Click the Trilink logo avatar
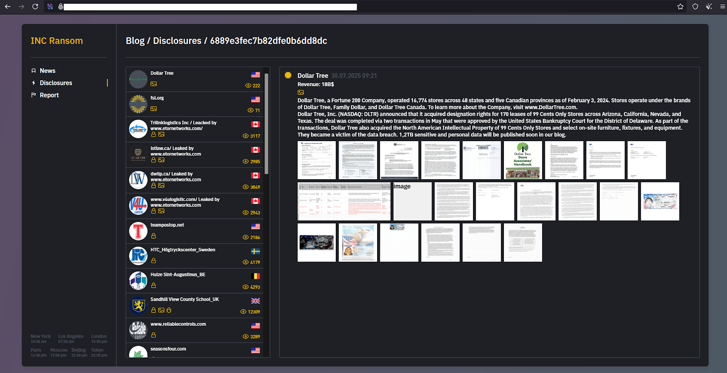 138,129
